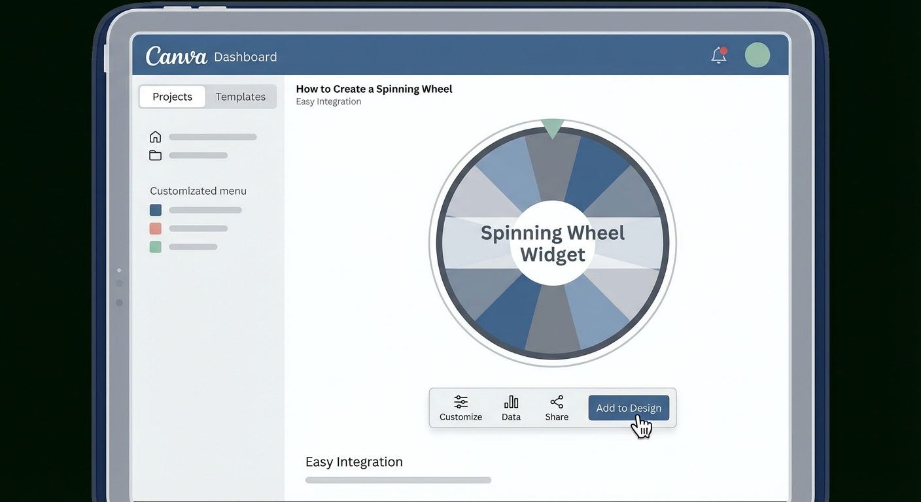The height and width of the screenshot is (502, 921).
Task: Select the coral red menu swatch
Action: [x=156, y=229]
